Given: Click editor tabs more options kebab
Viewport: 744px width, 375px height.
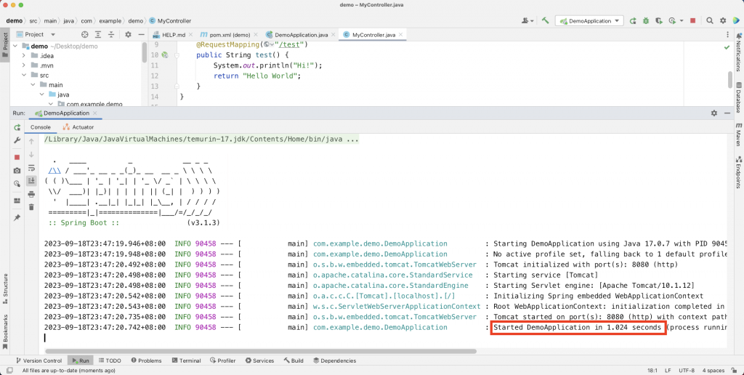Looking at the screenshot, I should [x=727, y=35].
